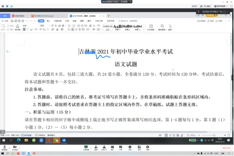Switch to the Developer Tools ribbon tab

(99, 21)
